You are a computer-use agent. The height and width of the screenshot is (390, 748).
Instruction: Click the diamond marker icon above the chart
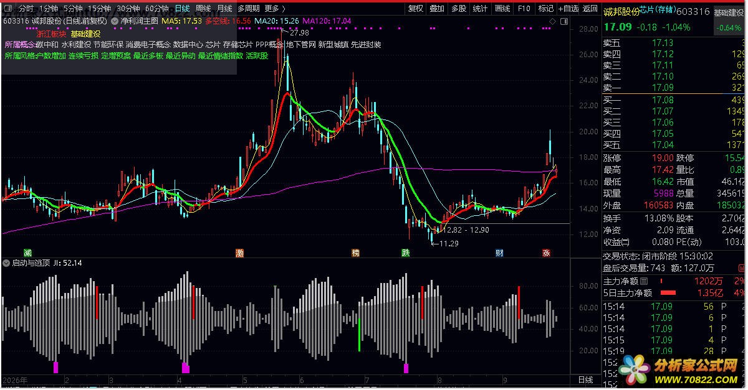tap(552, 21)
